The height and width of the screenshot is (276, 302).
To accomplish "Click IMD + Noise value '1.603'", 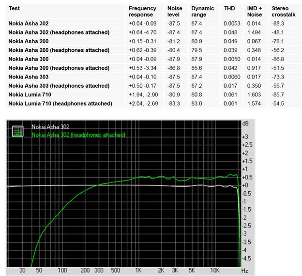I will [254, 94].
